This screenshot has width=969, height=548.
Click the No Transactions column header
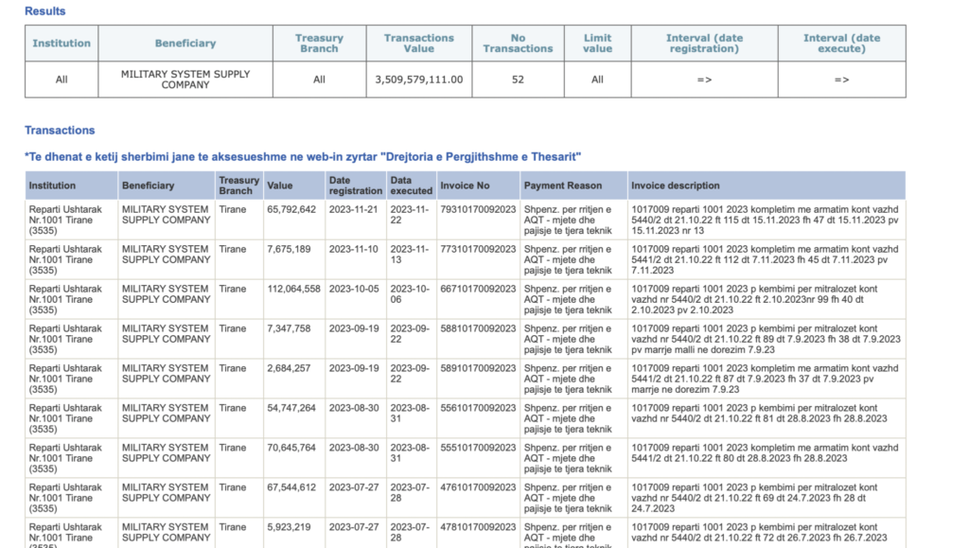(x=518, y=44)
